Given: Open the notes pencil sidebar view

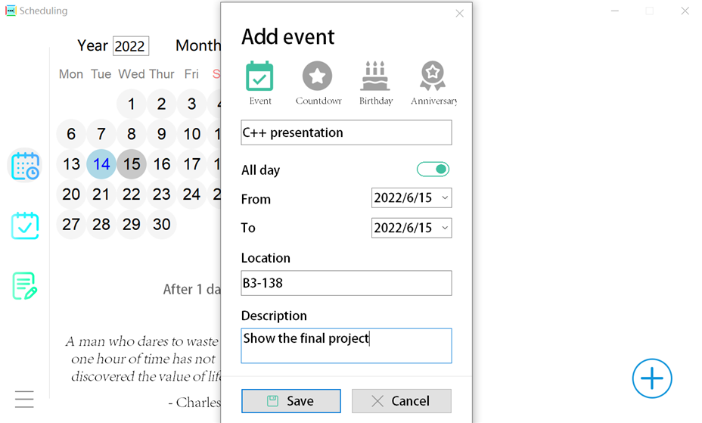Looking at the screenshot, I should pyautogui.click(x=25, y=285).
